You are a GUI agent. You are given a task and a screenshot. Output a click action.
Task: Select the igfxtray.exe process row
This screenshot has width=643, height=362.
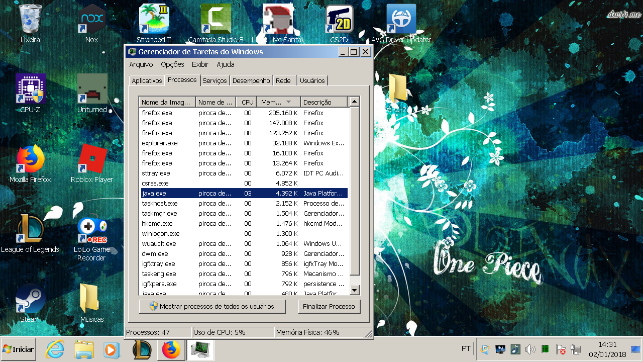point(243,263)
